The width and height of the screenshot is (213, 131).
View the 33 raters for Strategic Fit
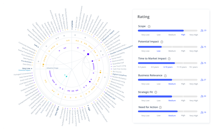pos(203,96)
